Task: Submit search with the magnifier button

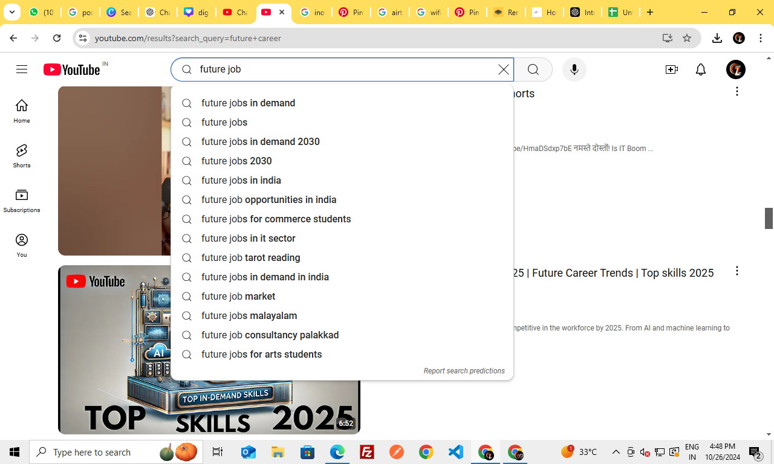Action: 533,69
